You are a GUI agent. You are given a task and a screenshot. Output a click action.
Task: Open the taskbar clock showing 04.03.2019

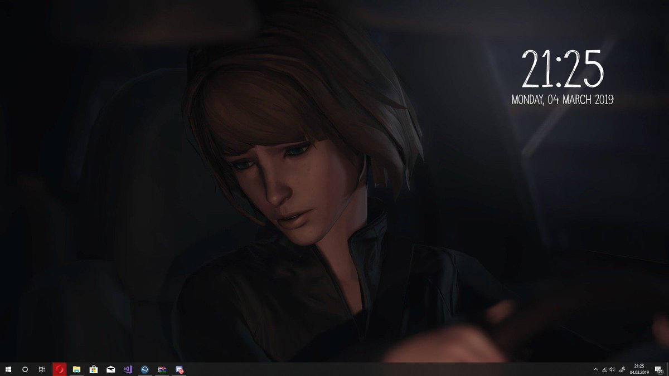639,369
